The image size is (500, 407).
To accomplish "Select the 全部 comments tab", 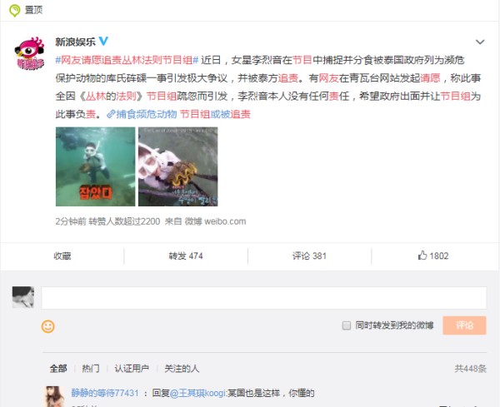I will [x=58, y=369].
